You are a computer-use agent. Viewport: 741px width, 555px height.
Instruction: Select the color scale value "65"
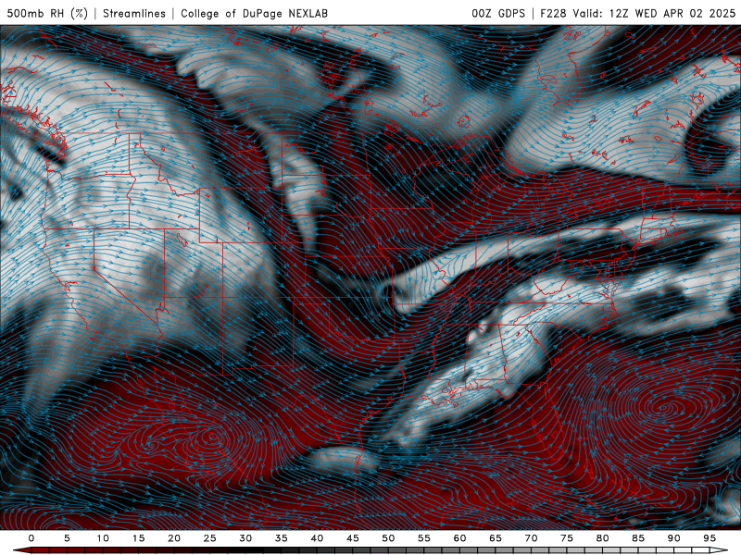click(x=495, y=538)
